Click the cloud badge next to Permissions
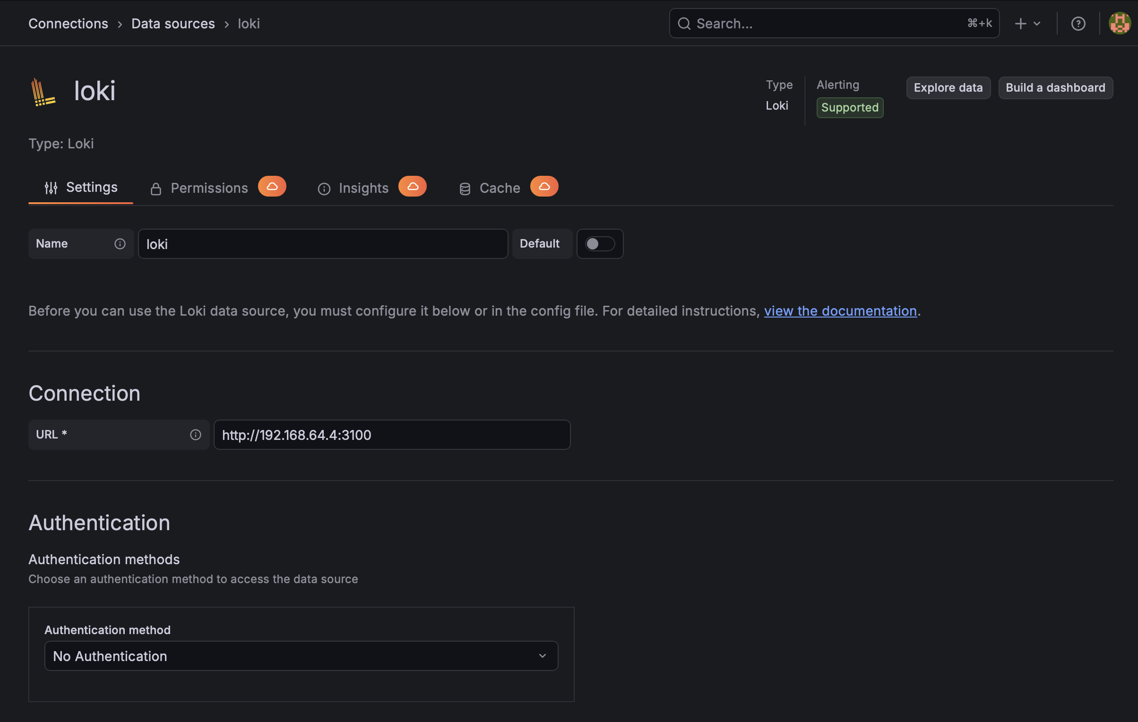The width and height of the screenshot is (1138, 722). [272, 186]
